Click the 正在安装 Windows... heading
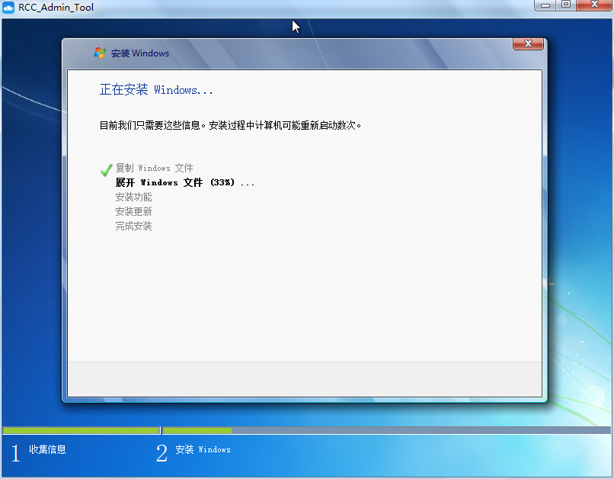 pos(156,90)
